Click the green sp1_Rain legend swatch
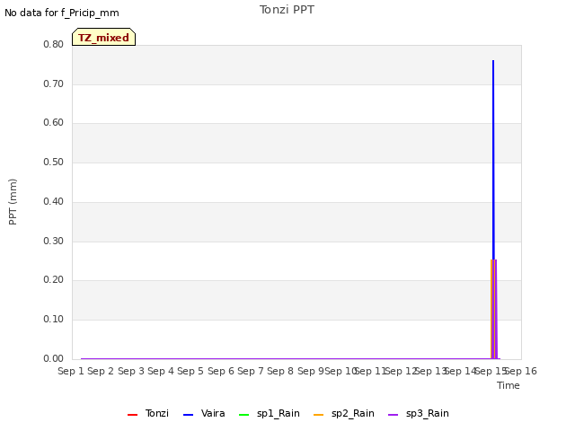The height and width of the screenshot is (431, 575). 243,415
